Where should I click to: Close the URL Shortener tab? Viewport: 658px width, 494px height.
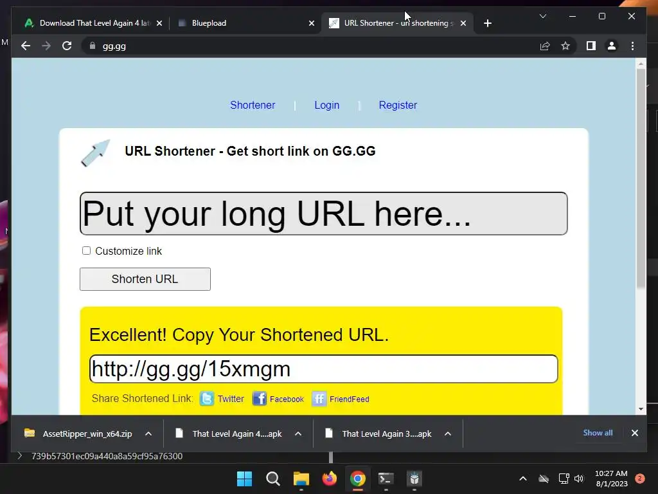[x=463, y=23]
